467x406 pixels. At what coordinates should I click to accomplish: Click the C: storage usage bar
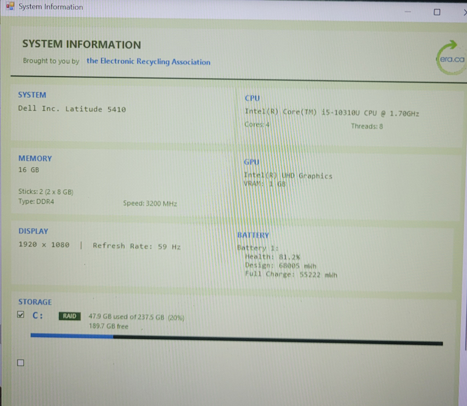[236, 339]
